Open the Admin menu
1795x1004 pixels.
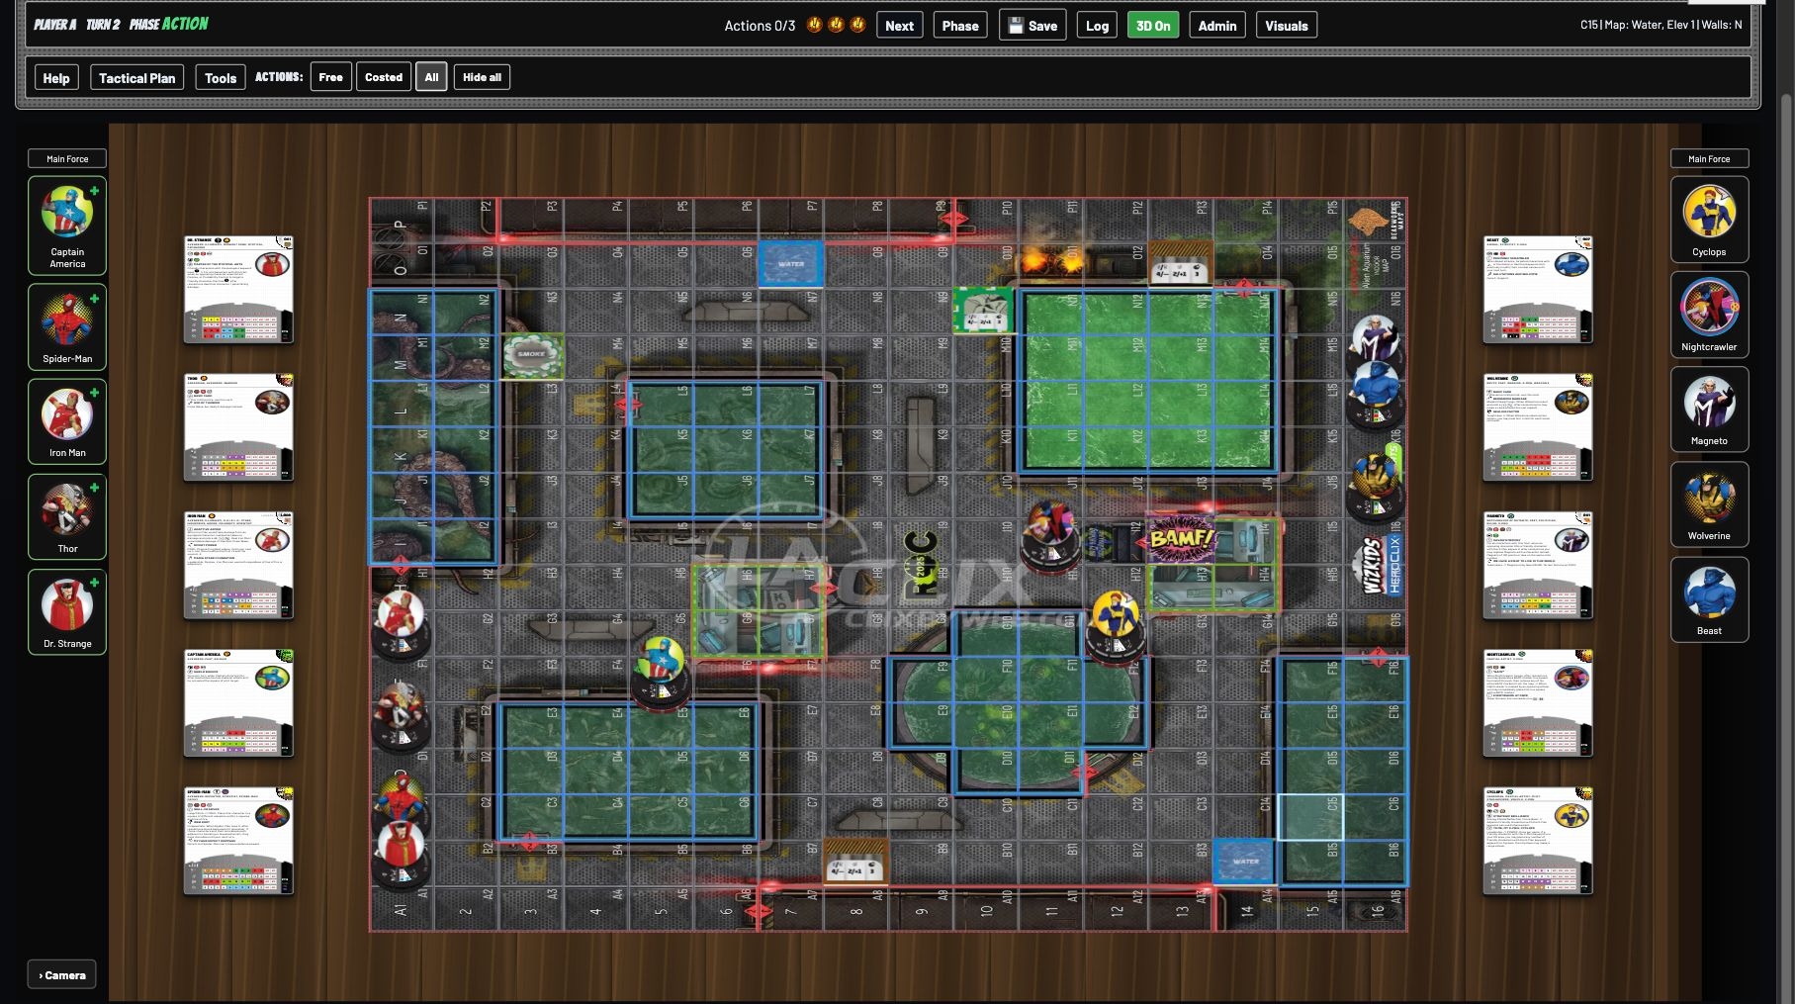[1216, 26]
